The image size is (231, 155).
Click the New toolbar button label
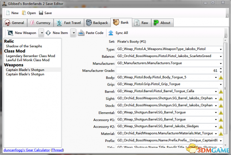(15, 13)
